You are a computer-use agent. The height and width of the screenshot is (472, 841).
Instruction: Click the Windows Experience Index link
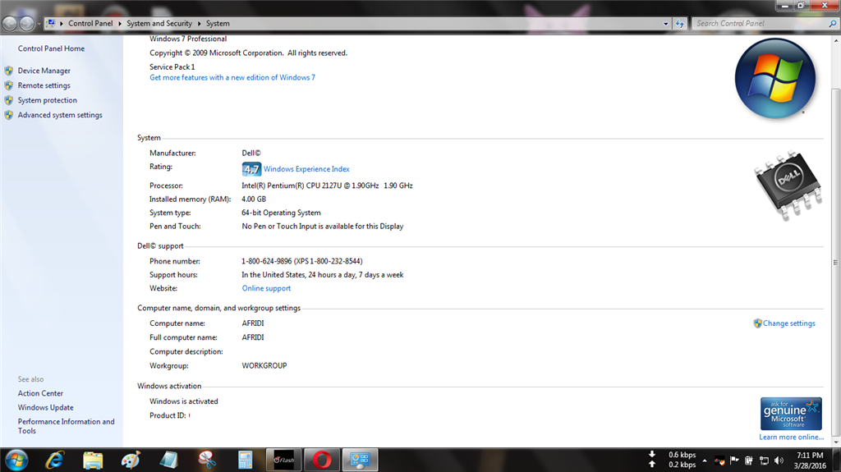(306, 169)
